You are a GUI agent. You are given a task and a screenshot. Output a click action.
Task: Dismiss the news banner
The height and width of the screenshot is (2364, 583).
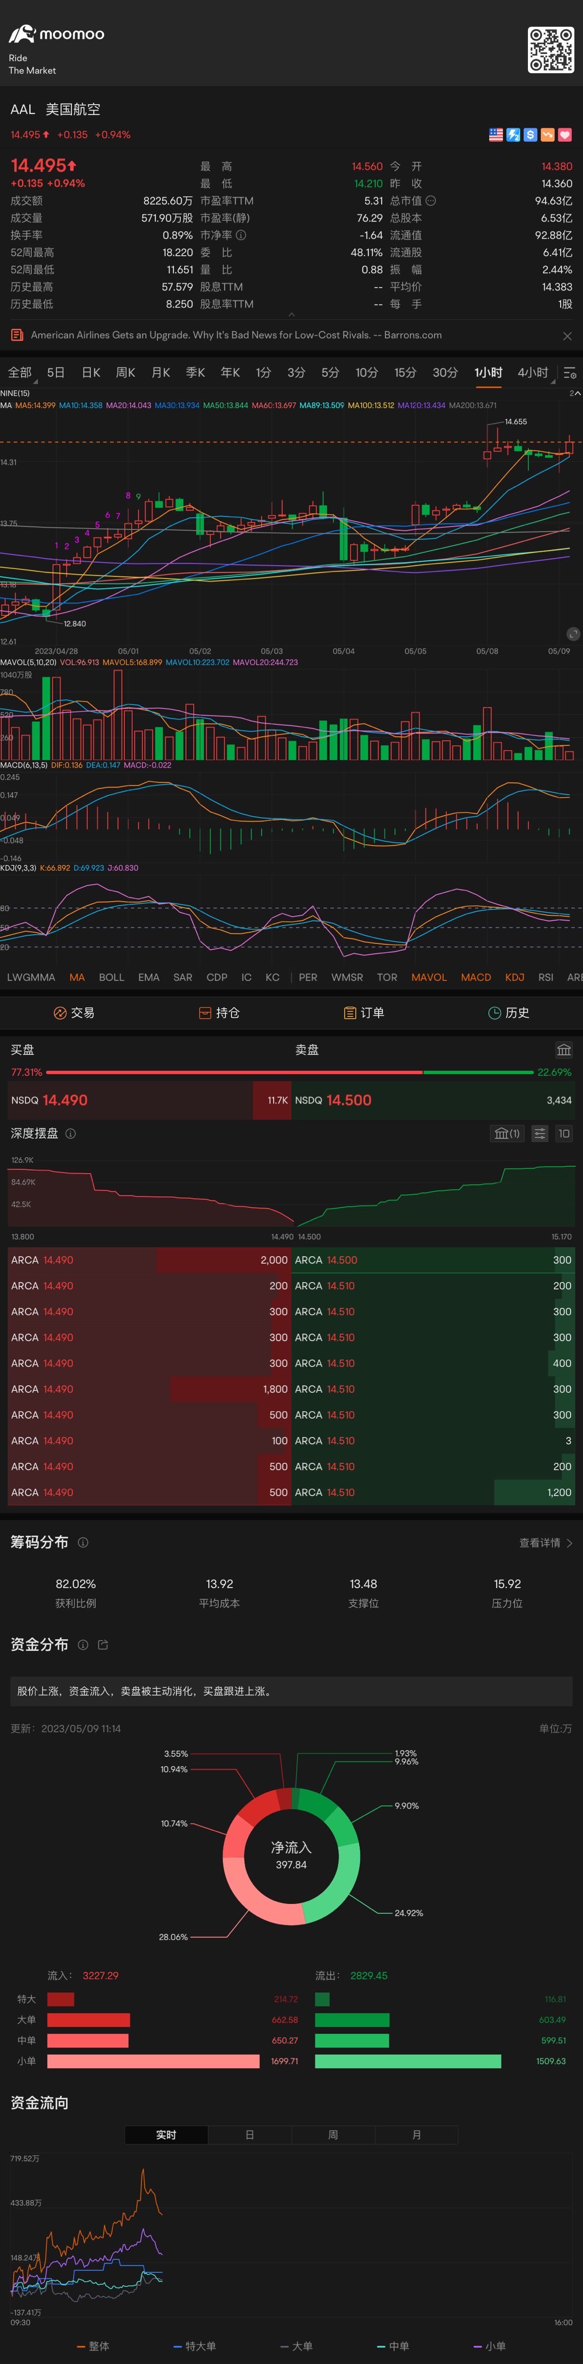pos(567,336)
